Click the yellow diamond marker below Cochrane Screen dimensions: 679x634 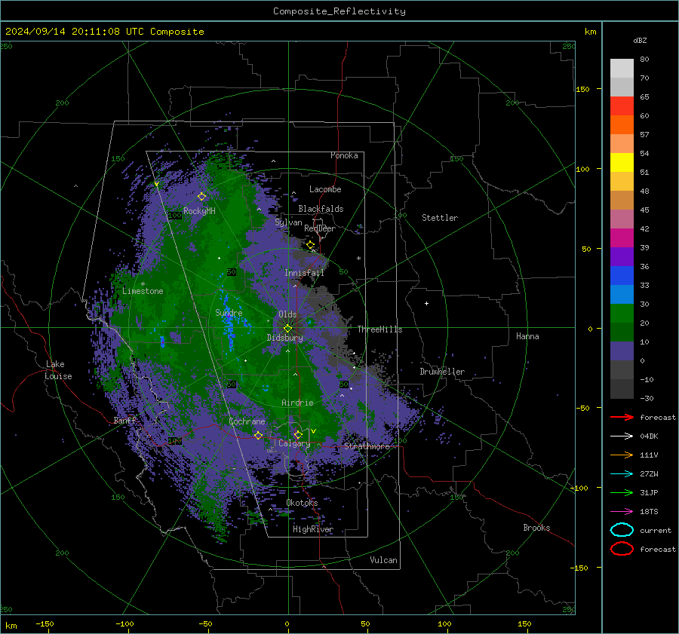coord(258,435)
